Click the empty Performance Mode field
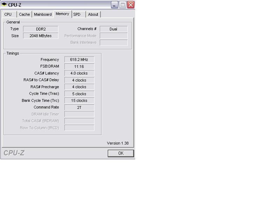 tap(113, 36)
